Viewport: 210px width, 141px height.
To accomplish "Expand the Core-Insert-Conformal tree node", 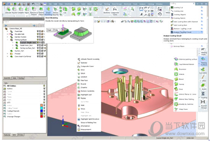I will click(8, 56).
